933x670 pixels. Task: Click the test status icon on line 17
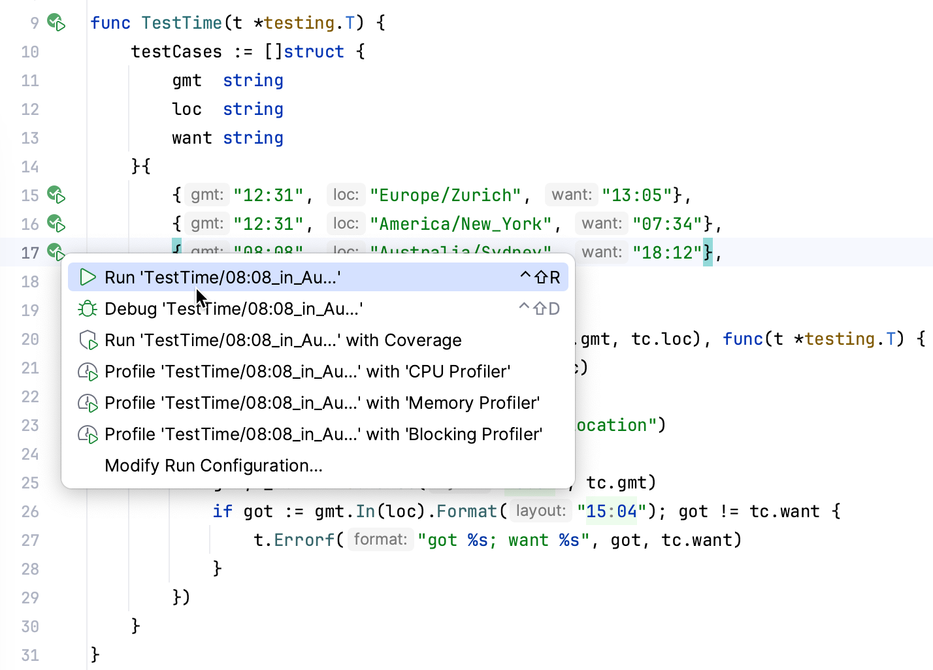coord(54,252)
